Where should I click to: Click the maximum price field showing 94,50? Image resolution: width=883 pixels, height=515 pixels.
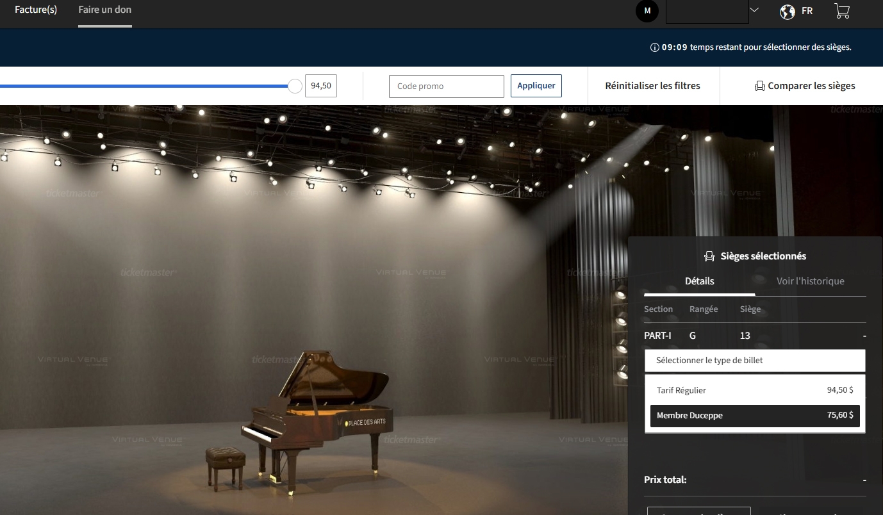[x=321, y=86]
